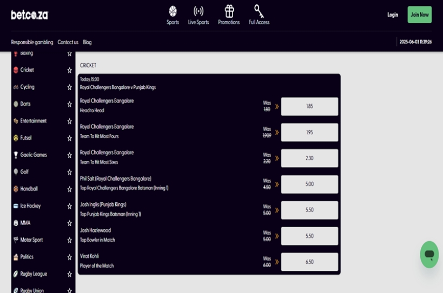Screen dimensions: 443x293
Task: Click the Login link
Action: [x=393, y=15]
